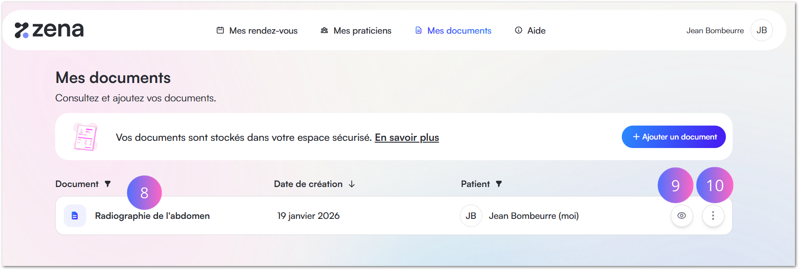Viewport: 799px width, 270px height.
Task: View document with the eye icon
Action: pyautogui.click(x=682, y=216)
